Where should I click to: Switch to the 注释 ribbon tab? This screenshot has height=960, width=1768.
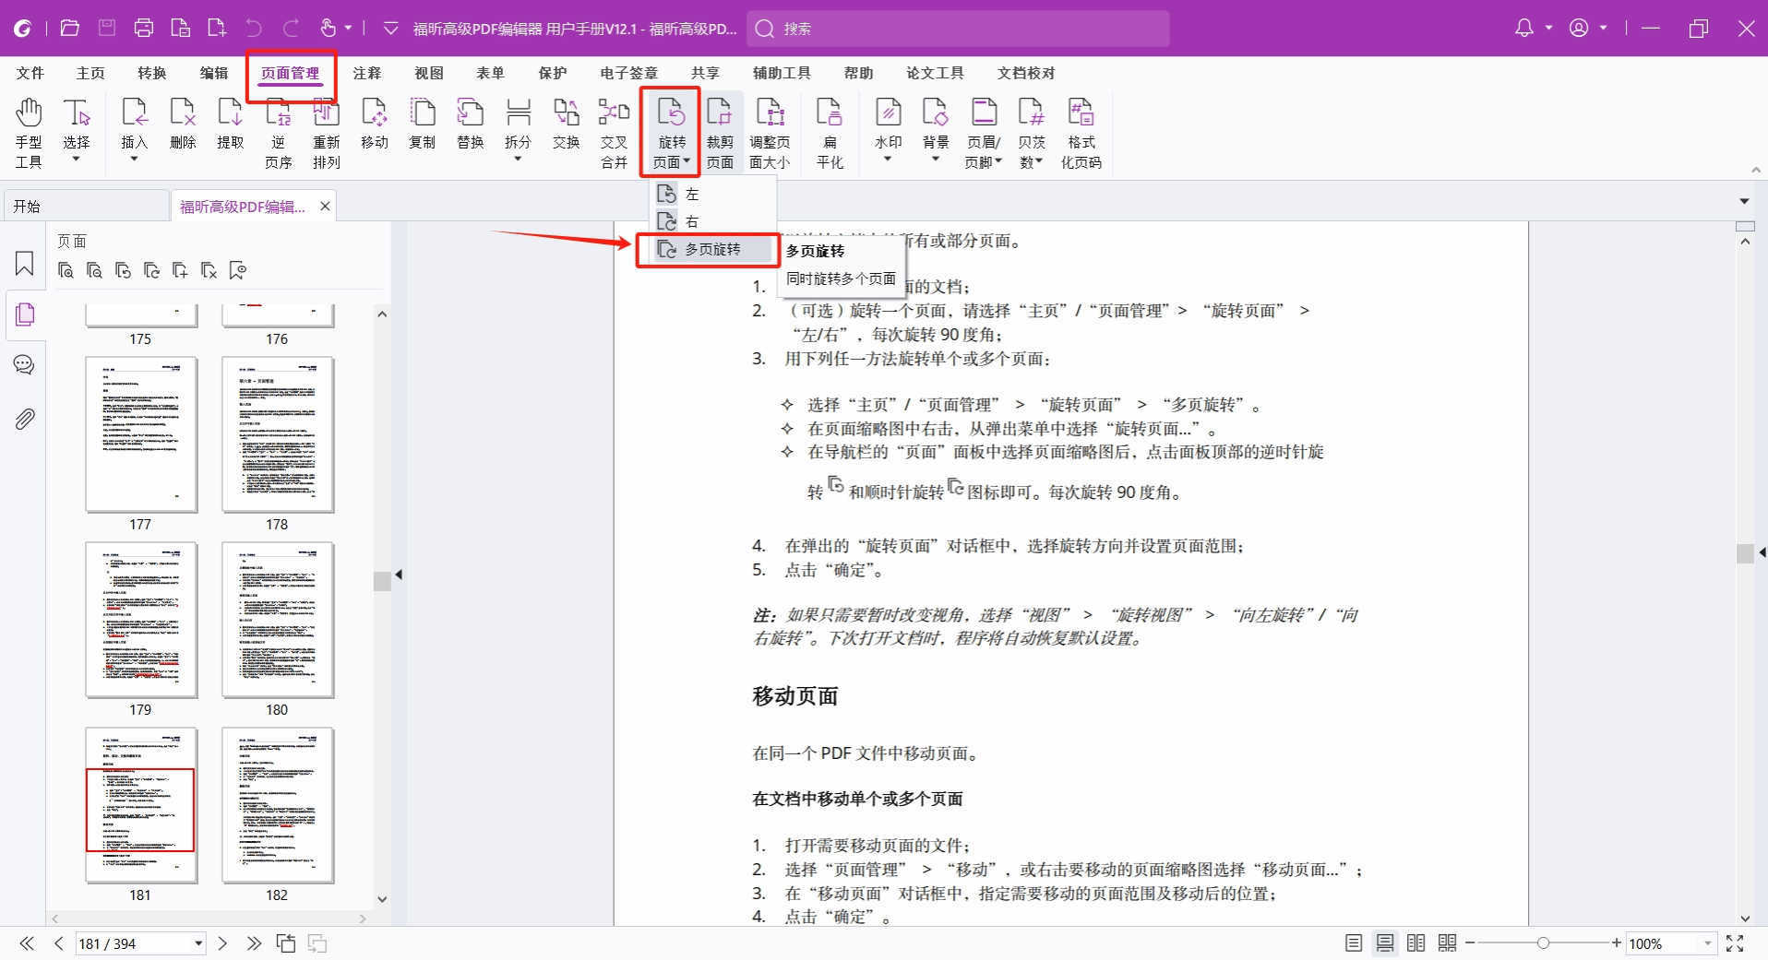(367, 73)
